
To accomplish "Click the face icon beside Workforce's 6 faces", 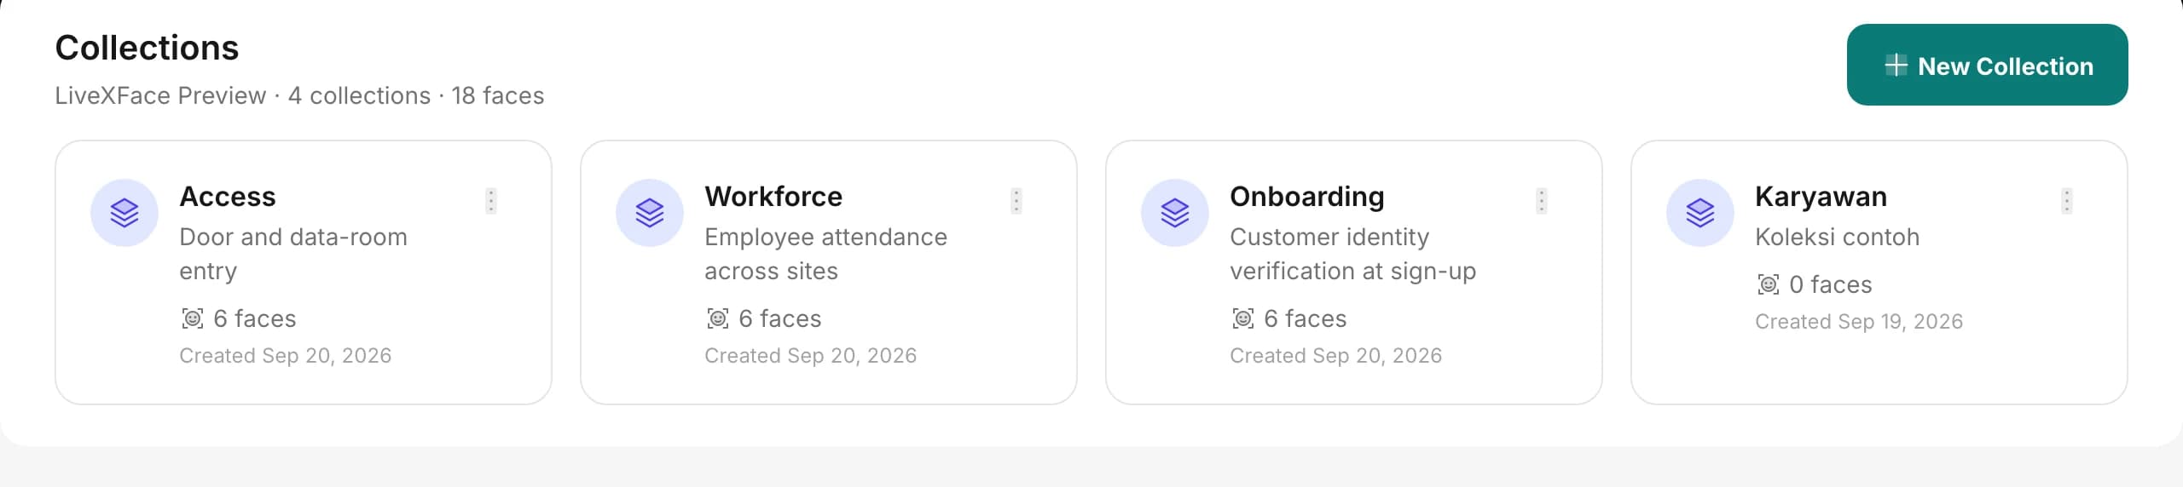I will pos(718,318).
